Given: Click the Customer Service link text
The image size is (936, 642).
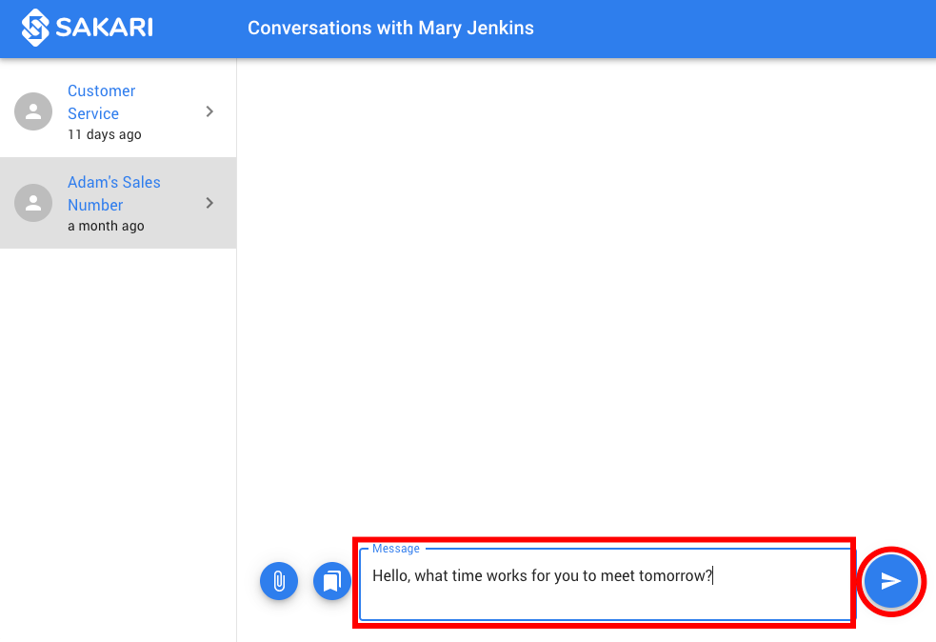Looking at the screenshot, I should coord(101,102).
